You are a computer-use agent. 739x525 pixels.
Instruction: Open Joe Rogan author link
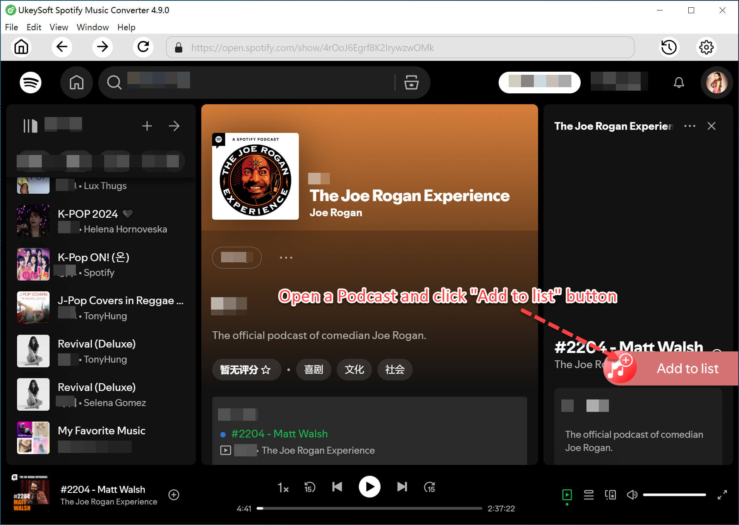tap(336, 213)
